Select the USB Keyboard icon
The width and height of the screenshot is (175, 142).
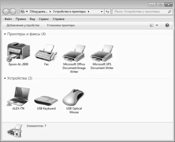coord(46,101)
